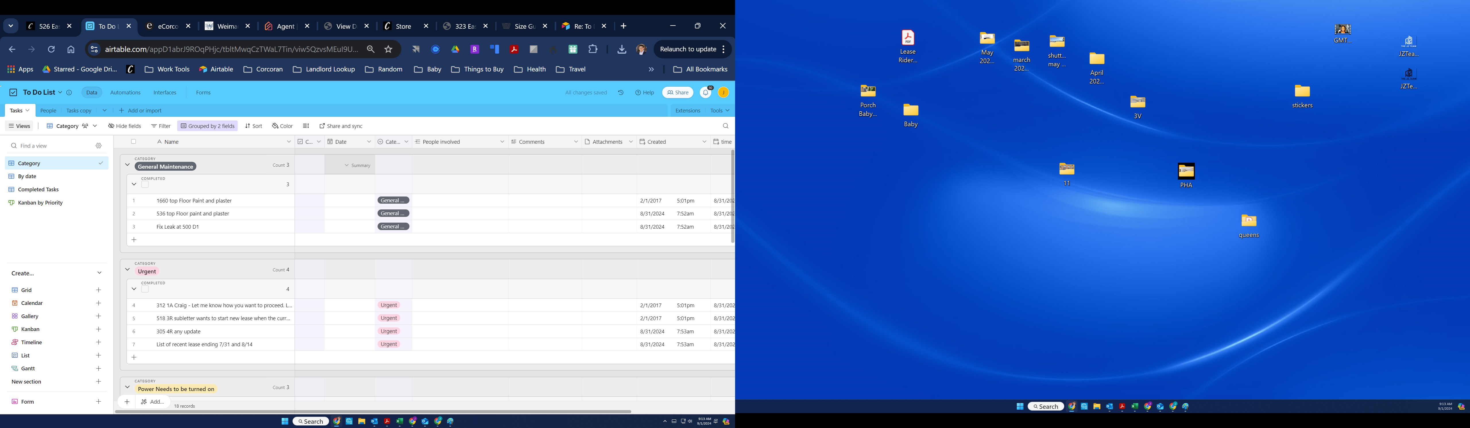Viewport: 1470px width, 428px height.
Task: Open the Name column dropdown arrow
Action: tap(289, 142)
